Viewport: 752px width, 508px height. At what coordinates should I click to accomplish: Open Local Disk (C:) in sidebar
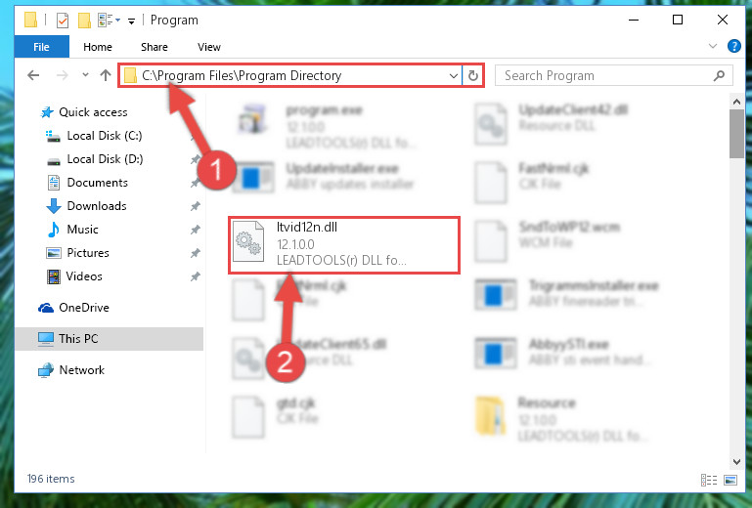point(94,136)
